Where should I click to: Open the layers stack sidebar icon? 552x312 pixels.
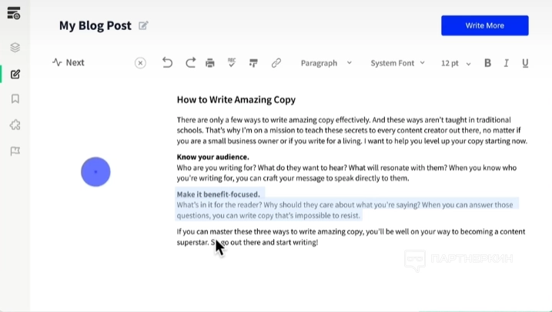[15, 48]
